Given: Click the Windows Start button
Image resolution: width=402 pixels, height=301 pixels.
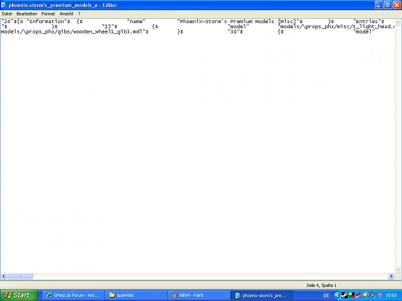Looking at the screenshot, I should tap(18, 295).
